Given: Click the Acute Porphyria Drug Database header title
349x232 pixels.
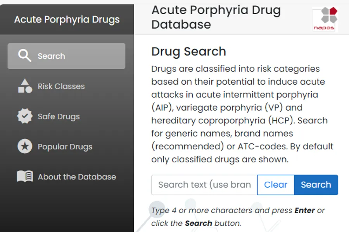Looking at the screenshot, I should [x=216, y=17].
